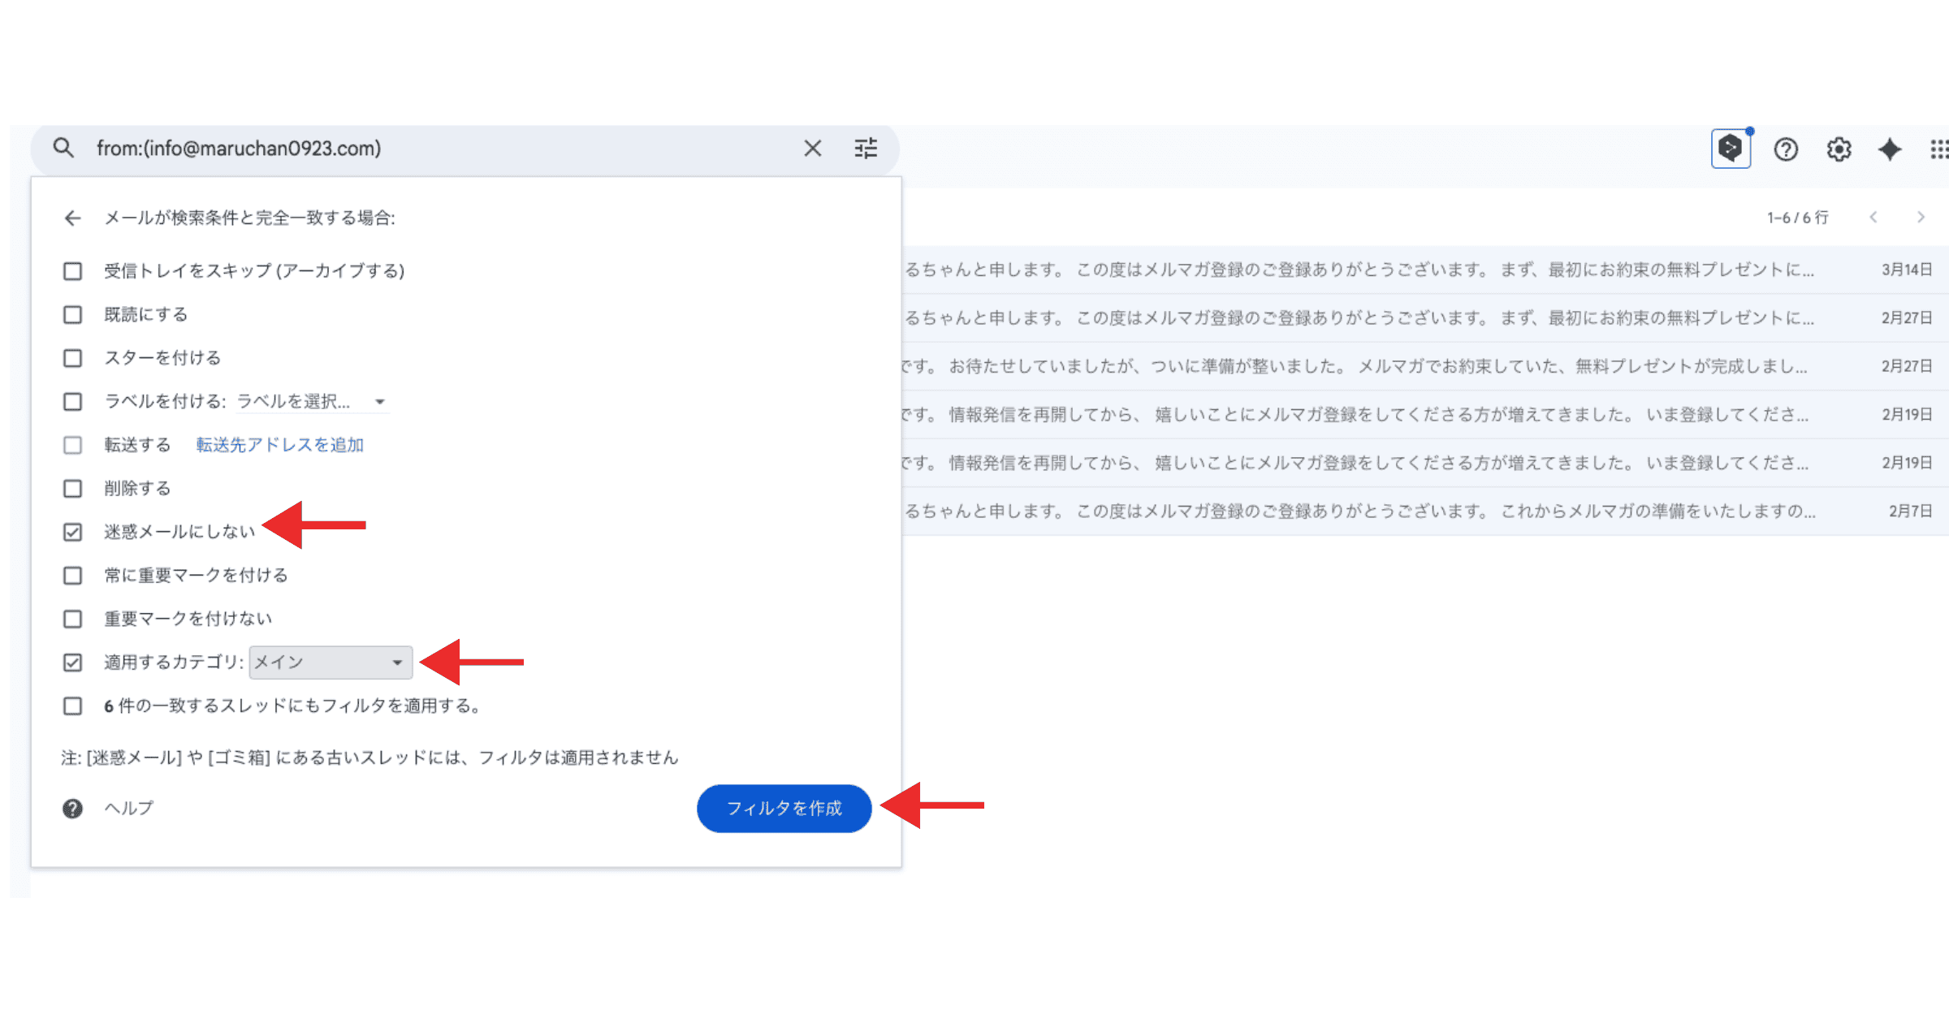Click the hexagon extension icon in header
Viewport: 1949px width, 1023px height.
[x=1731, y=149]
